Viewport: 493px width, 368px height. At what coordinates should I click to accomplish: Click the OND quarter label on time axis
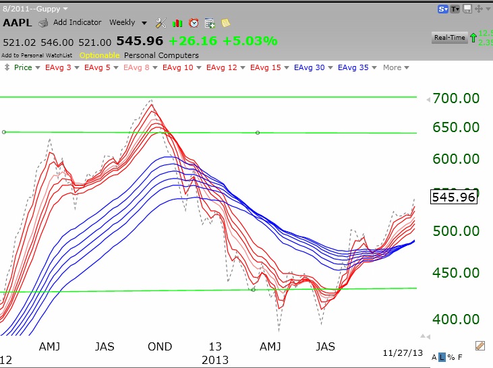pyautogui.click(x=160, y=346)
